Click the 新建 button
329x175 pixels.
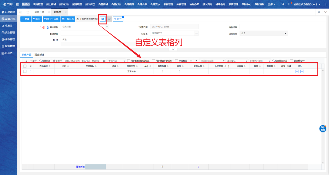coord(26,19)
